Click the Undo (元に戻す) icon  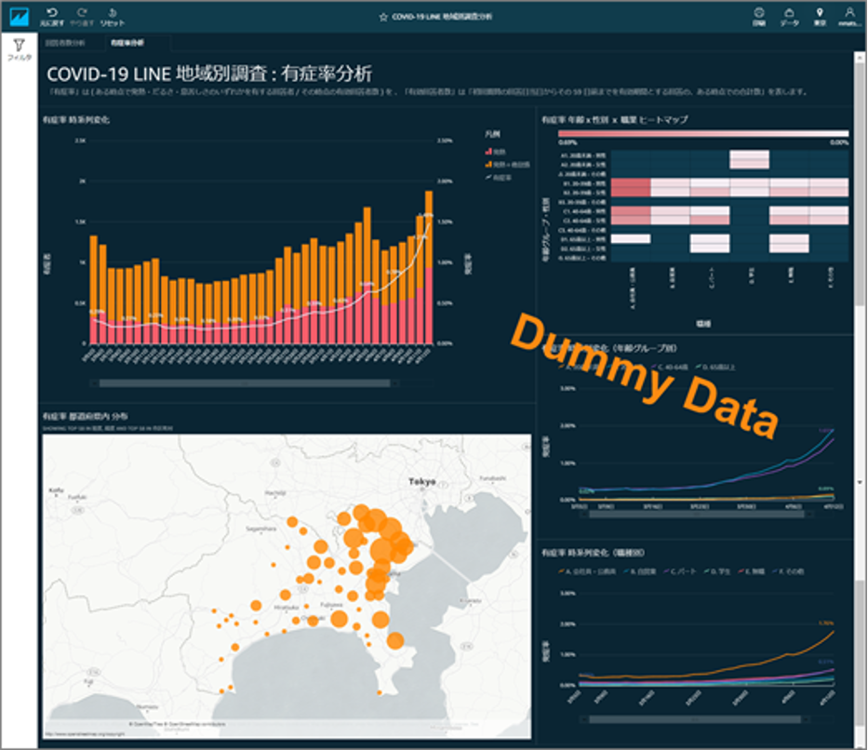(52, 17)
